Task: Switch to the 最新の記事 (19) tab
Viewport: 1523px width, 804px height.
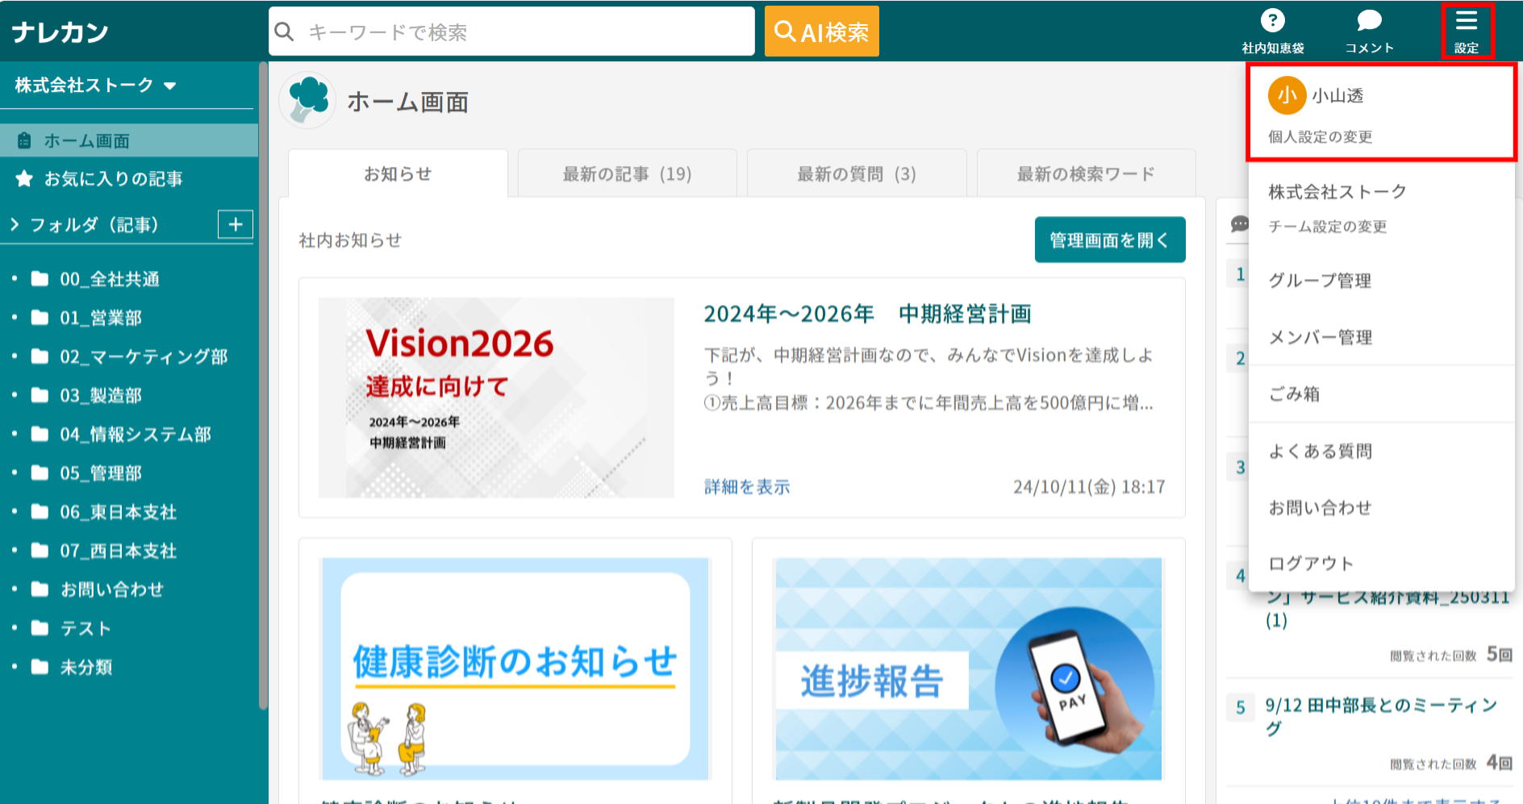Action: [627, 174]
